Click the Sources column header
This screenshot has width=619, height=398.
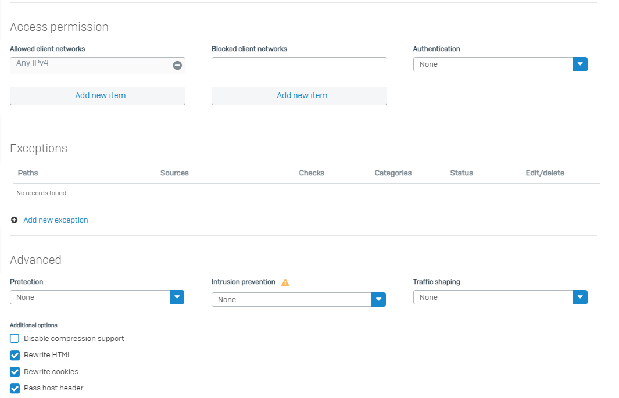coord(174,173)
